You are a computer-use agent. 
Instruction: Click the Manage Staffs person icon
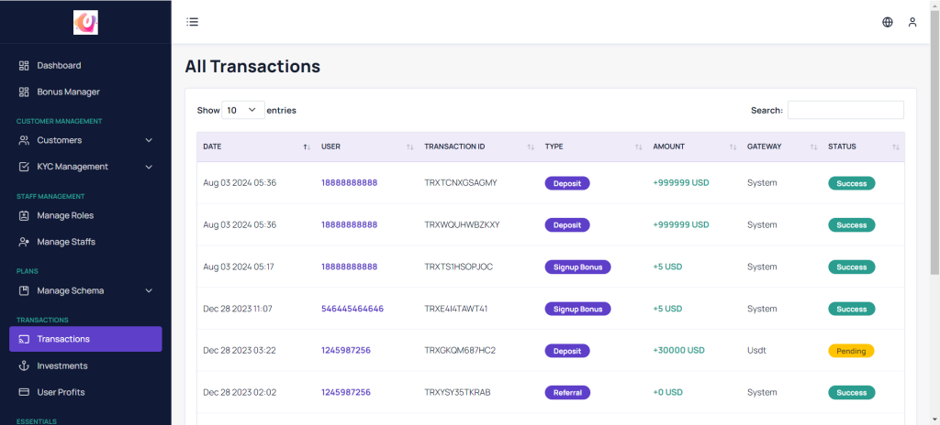click(24, 242)
